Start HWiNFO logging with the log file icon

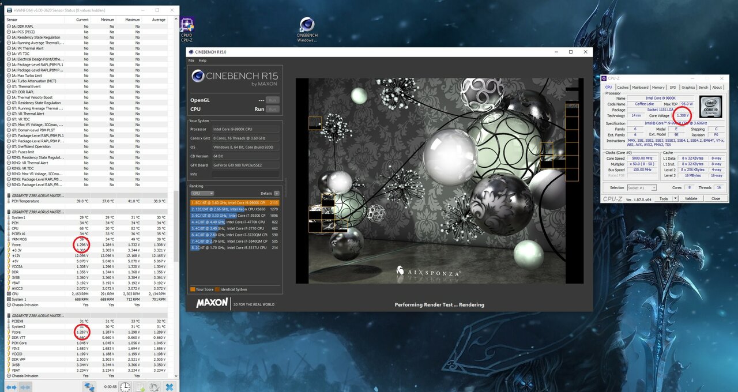coord(140,386)
